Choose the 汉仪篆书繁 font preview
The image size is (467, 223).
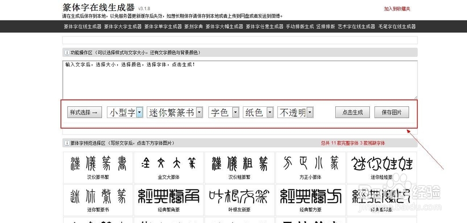pos(98,167)
